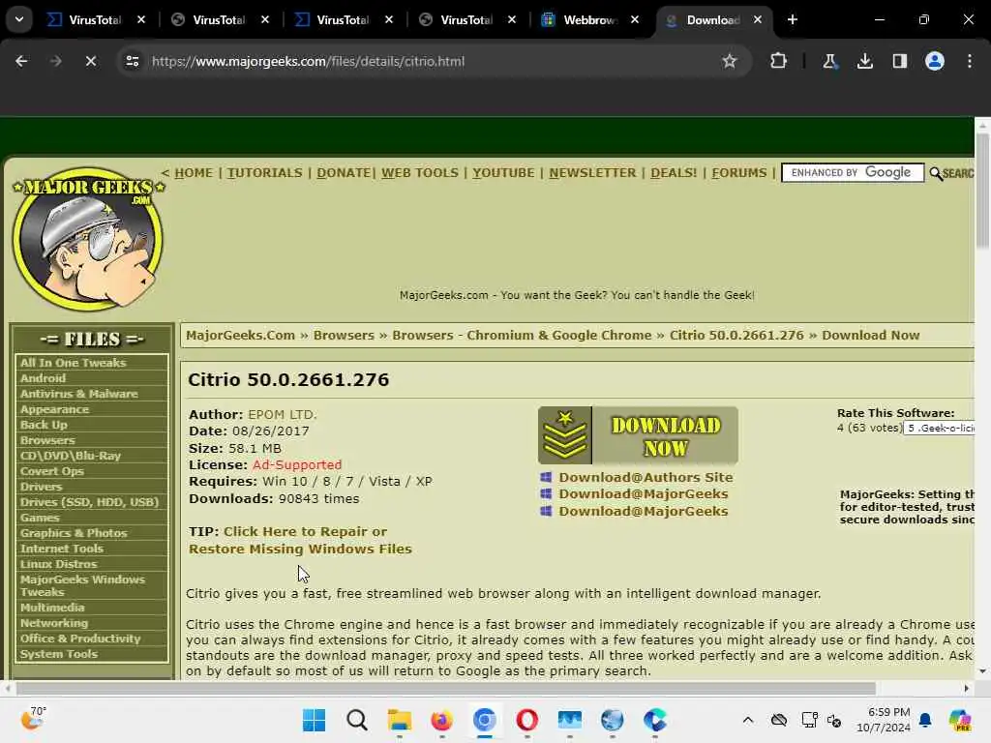The height and width of the screenshot is (743, 991).
Task: Open site information icon in address bar
Action: (x=132, y=61)
